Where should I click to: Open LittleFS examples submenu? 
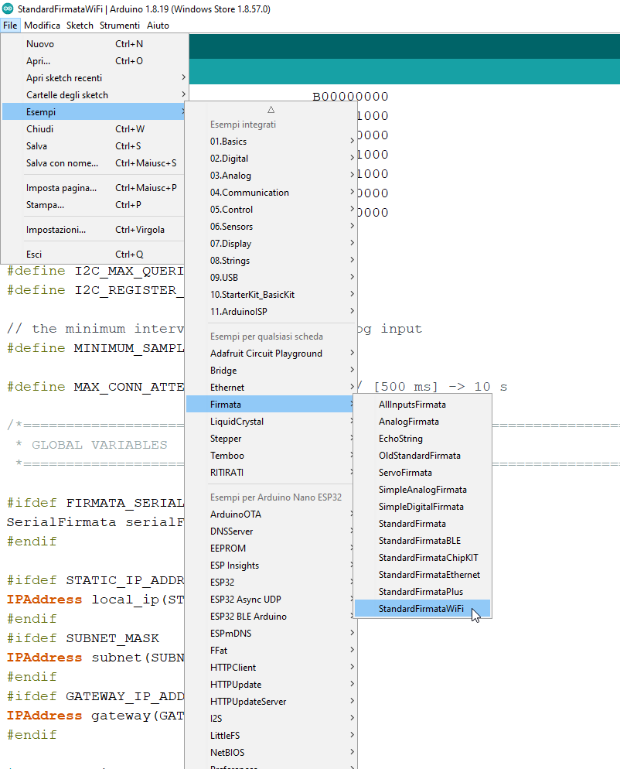point(271,736)
